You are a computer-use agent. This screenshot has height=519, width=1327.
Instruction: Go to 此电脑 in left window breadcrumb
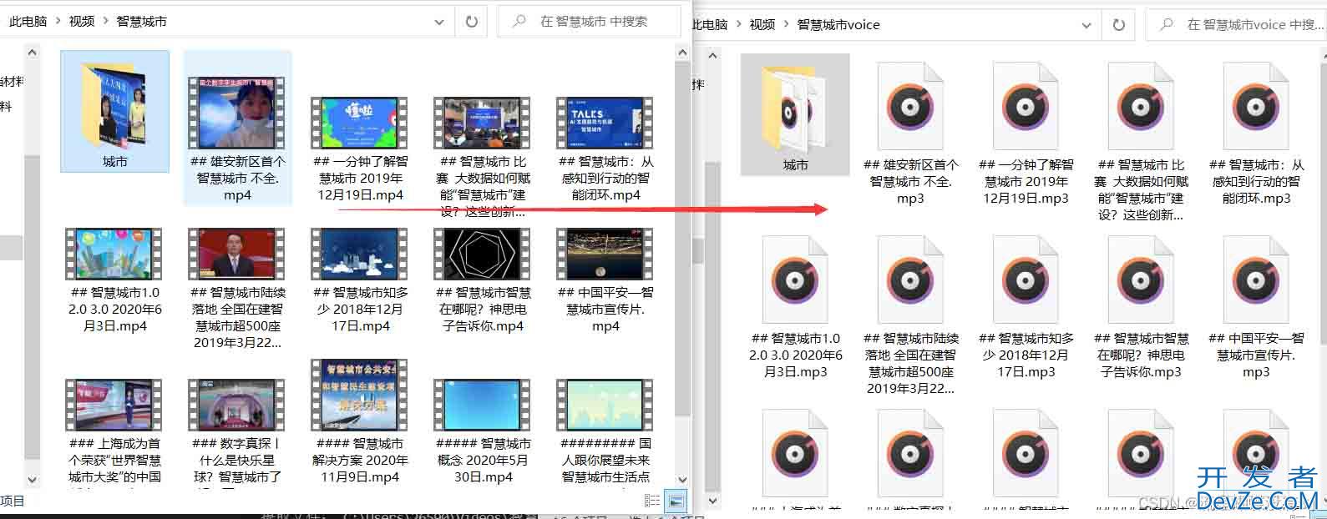tap(28, 22)
